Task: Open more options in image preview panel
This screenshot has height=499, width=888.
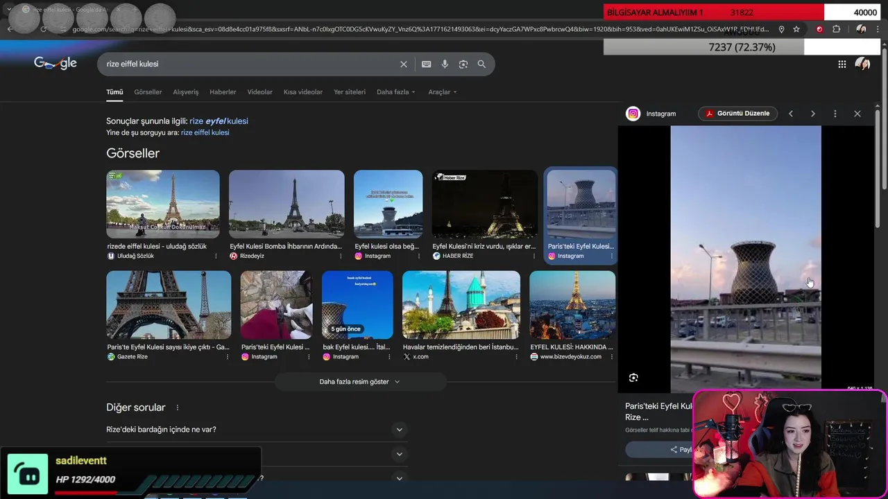Action: tap(835, 114)
